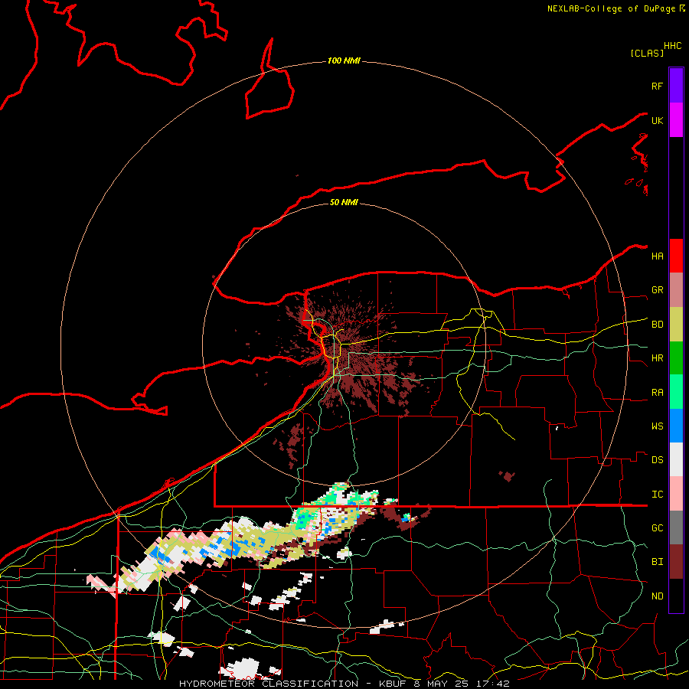
Task: Select the 'HR' legend label
Action: [657, 358]
